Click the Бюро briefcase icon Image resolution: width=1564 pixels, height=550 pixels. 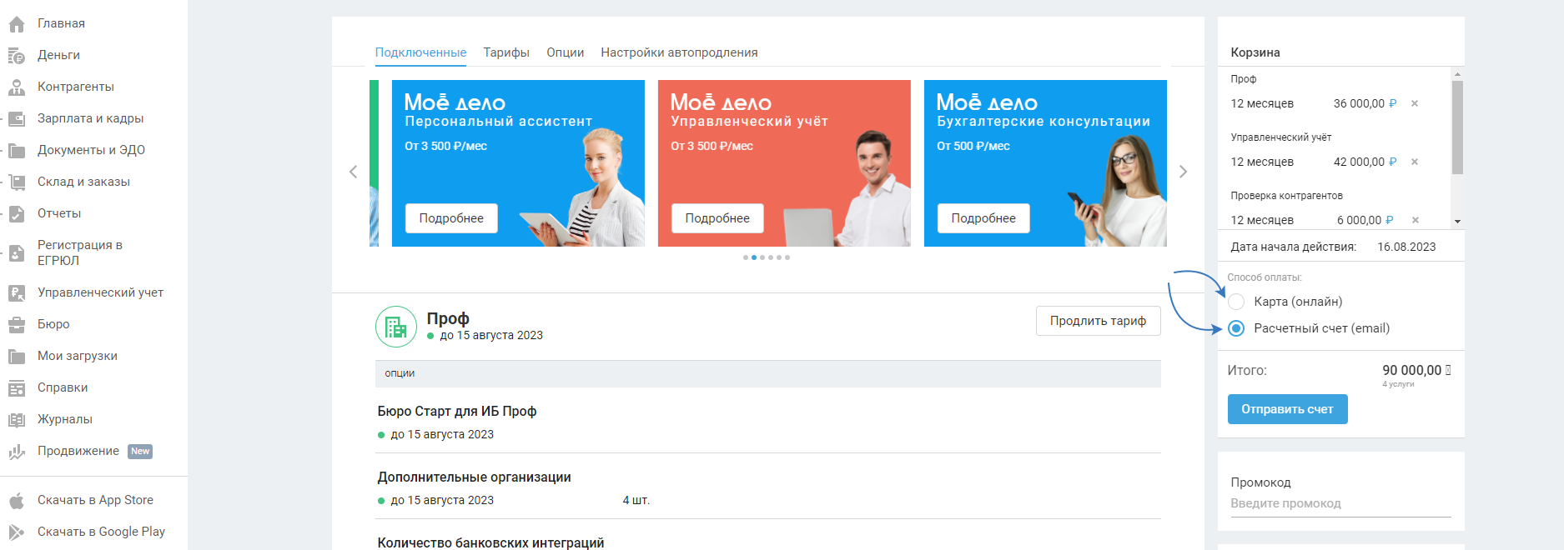tap(17, 325)
